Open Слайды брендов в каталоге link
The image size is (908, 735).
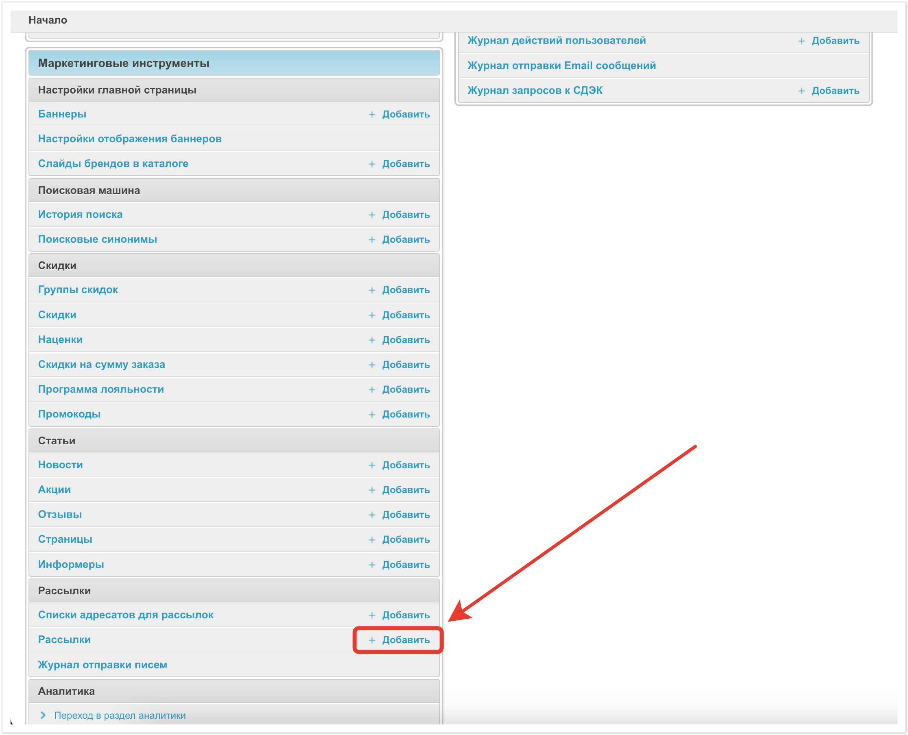click(113, 163)
